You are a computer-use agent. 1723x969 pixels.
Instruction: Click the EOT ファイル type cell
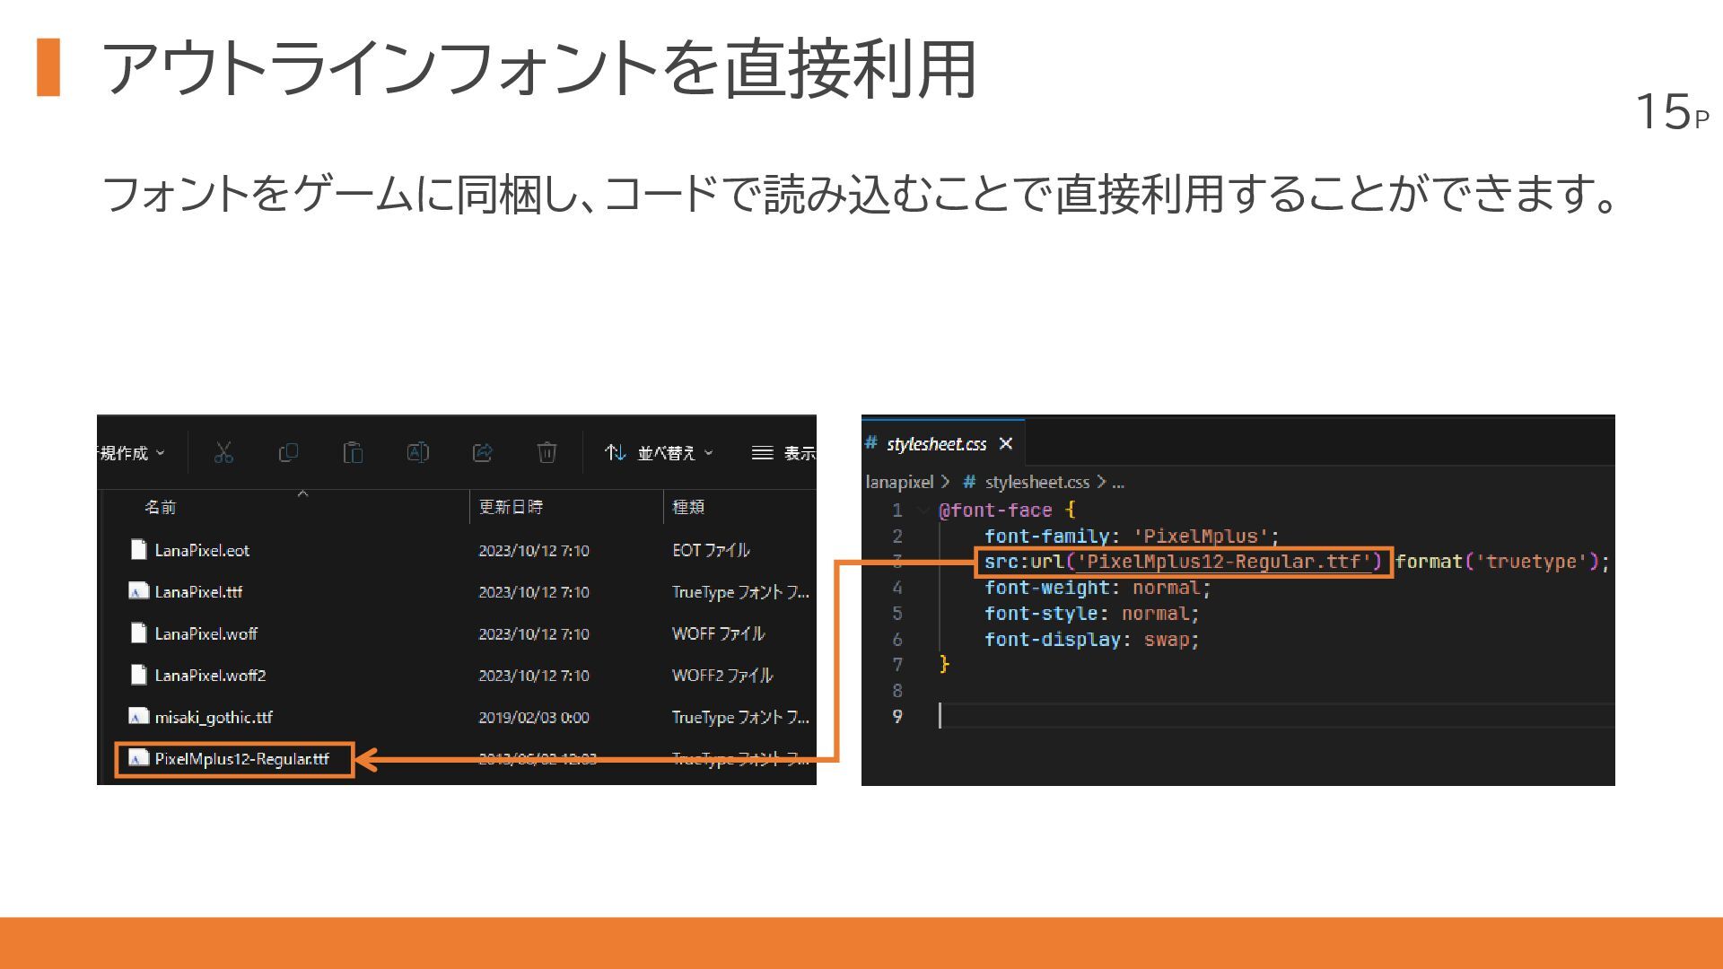click(x=711, y=550)
